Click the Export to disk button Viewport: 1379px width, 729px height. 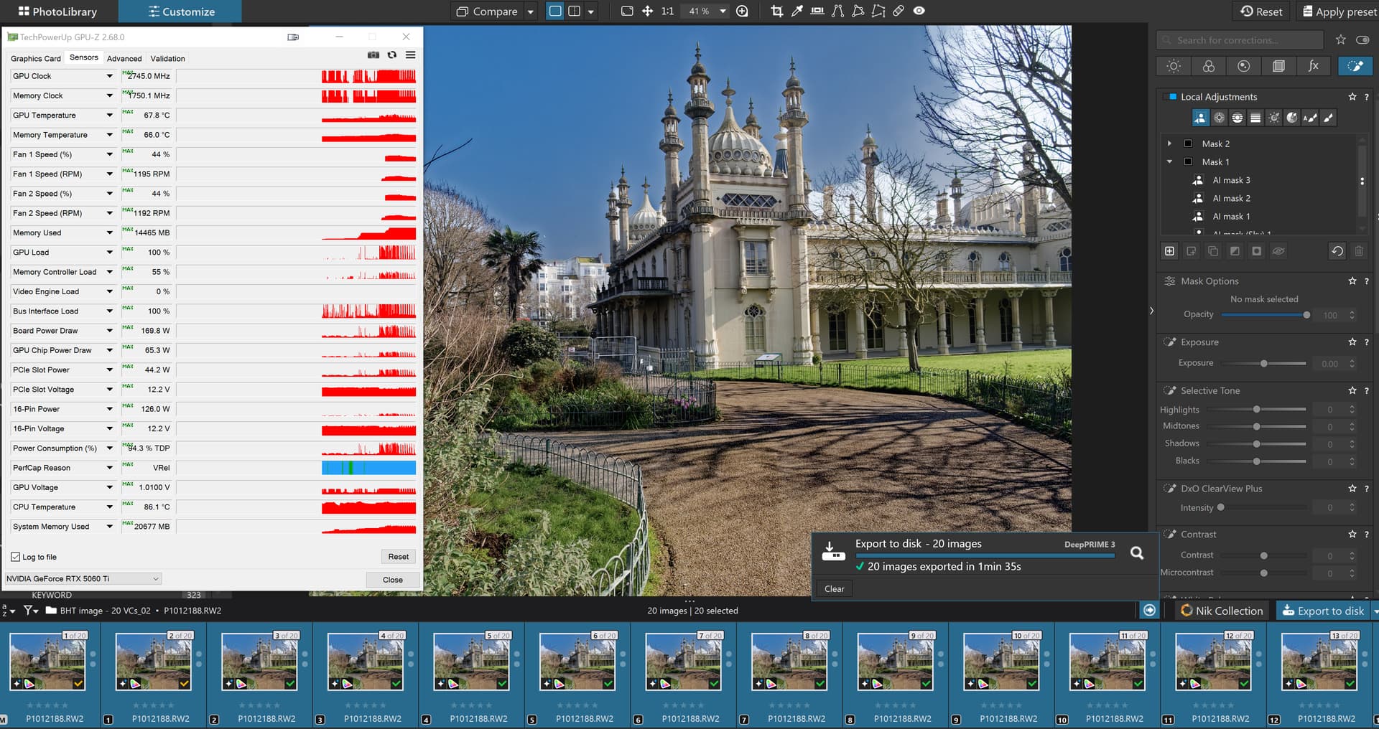pos(1323,611)
